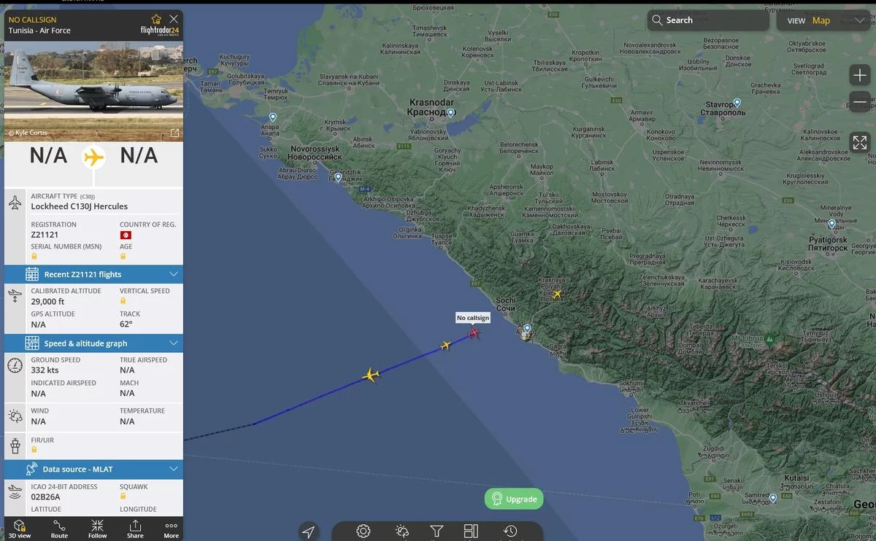
Task: Click the Elbrus mountain marker
Action: (769, 339)
